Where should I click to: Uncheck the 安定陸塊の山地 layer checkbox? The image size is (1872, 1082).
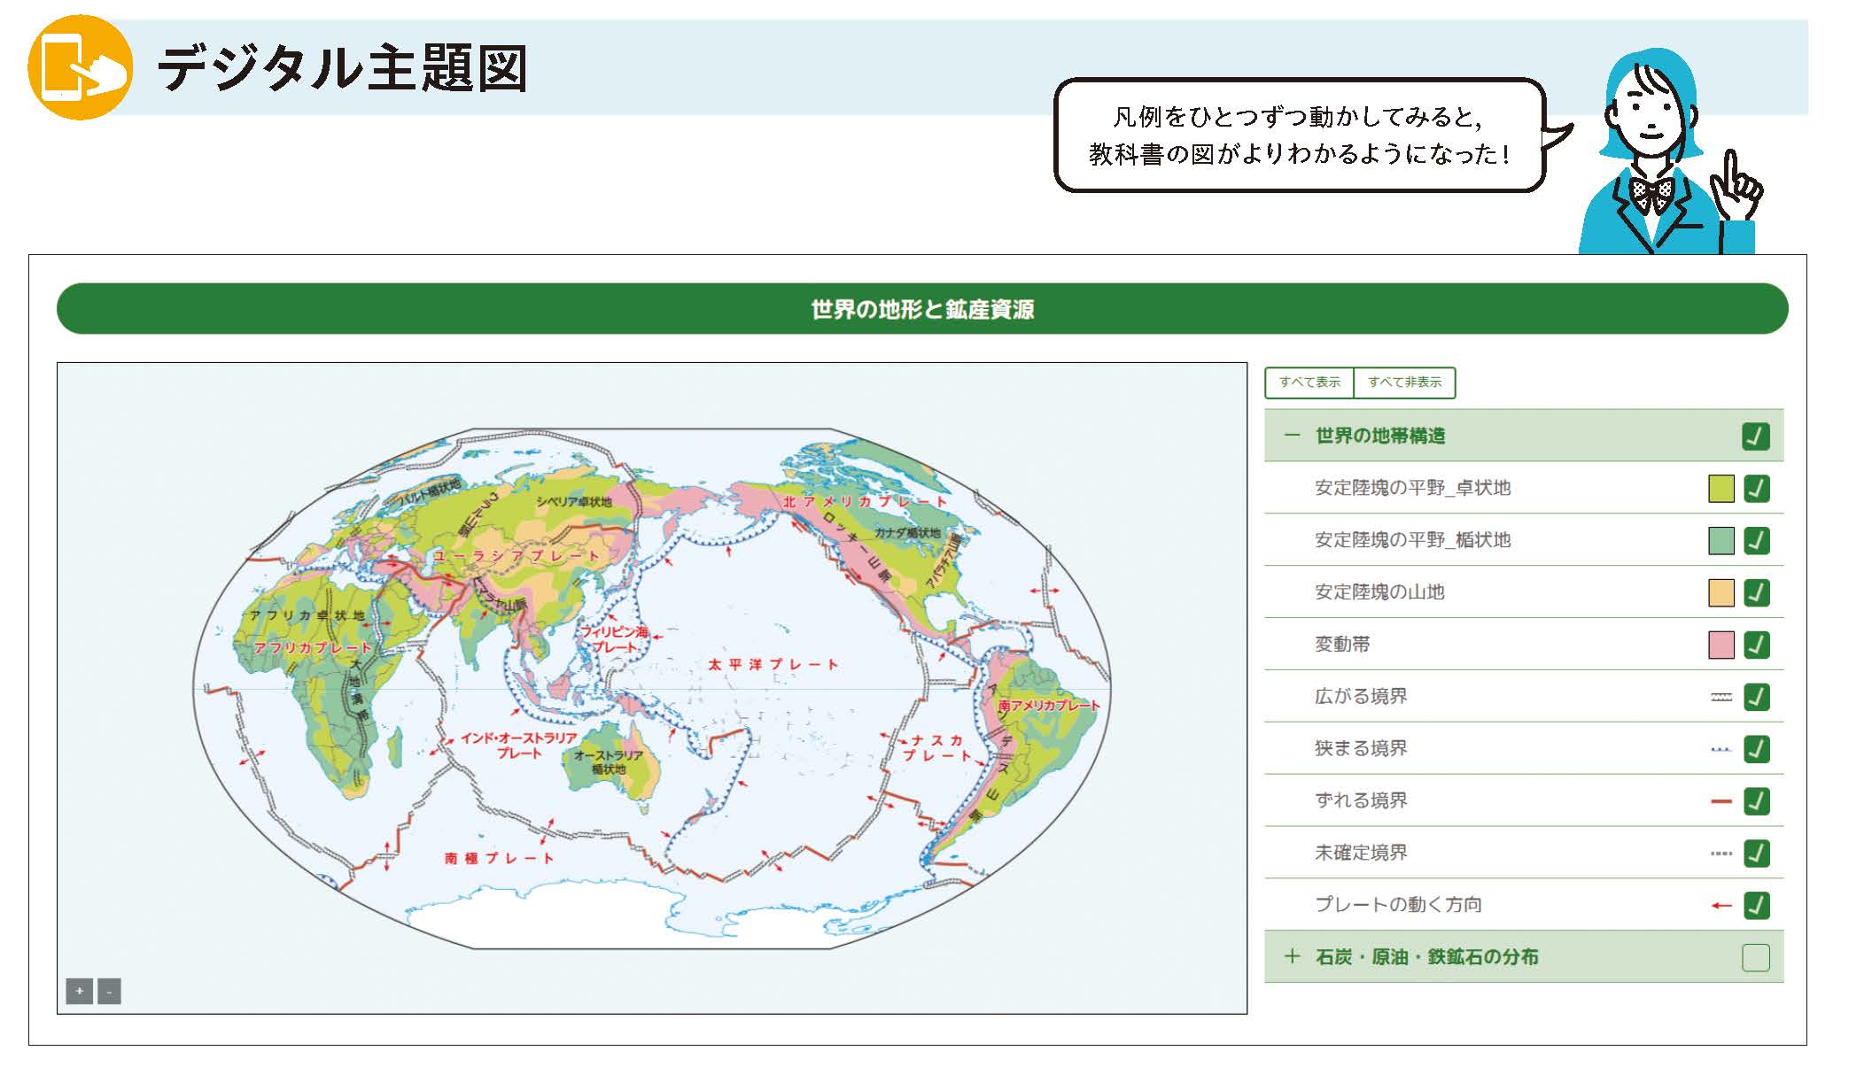[x=1756, y=592]
